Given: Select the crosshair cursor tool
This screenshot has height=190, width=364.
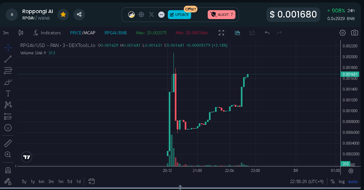Looking at the screenshot, I should [8, 48].
